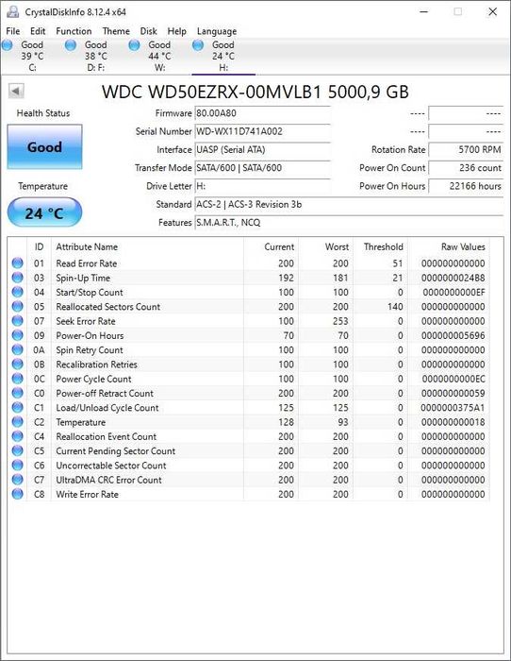511x661 pixels.
Task: Click status orb for Spin Retry Count
Action: (17, 349)
